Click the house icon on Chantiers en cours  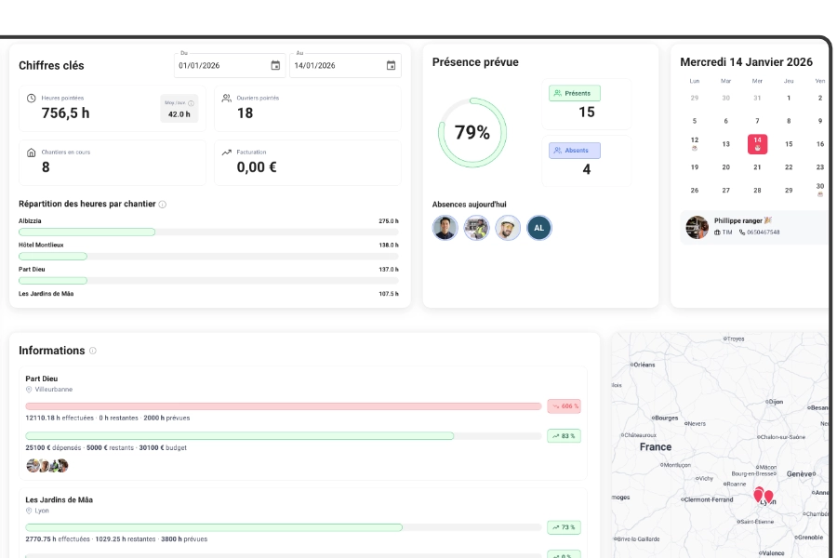pos(32,152)
